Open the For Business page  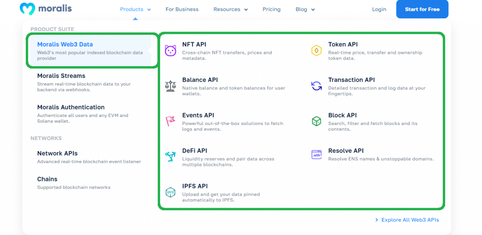[x=182, y=9]
